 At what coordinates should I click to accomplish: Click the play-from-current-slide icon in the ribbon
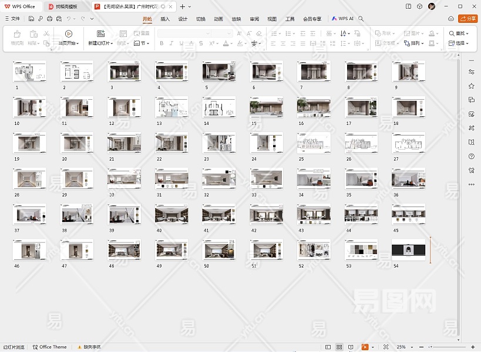point(69,34)
